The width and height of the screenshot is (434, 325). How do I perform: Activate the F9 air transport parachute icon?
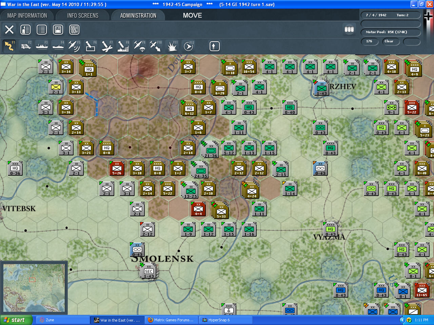139,46
